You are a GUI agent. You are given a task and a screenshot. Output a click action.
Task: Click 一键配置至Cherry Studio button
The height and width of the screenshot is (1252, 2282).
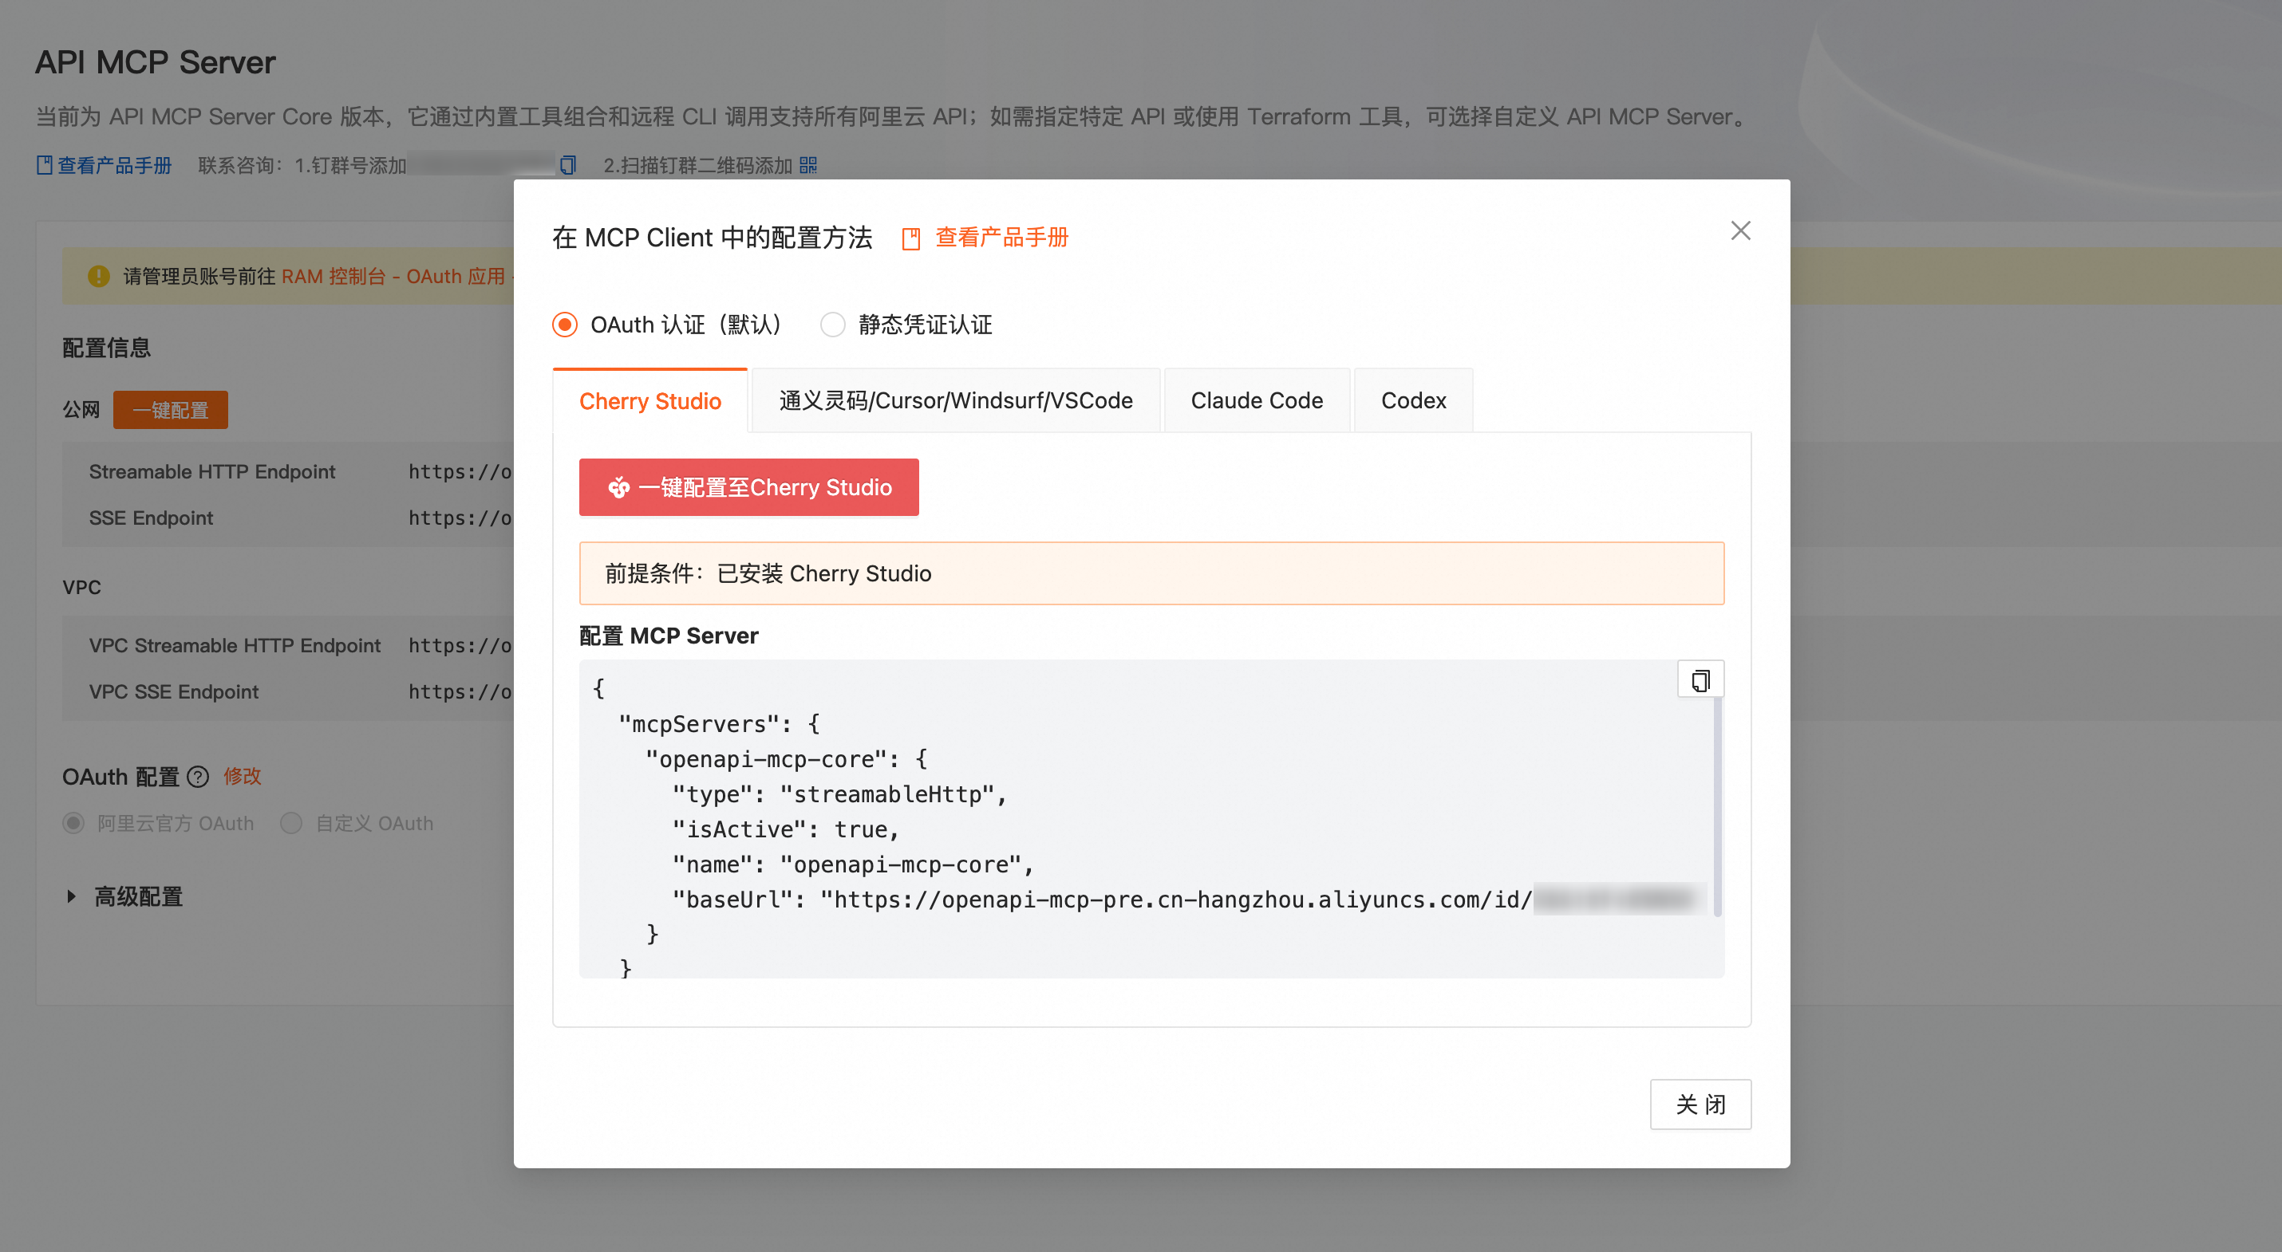point(748,487)
